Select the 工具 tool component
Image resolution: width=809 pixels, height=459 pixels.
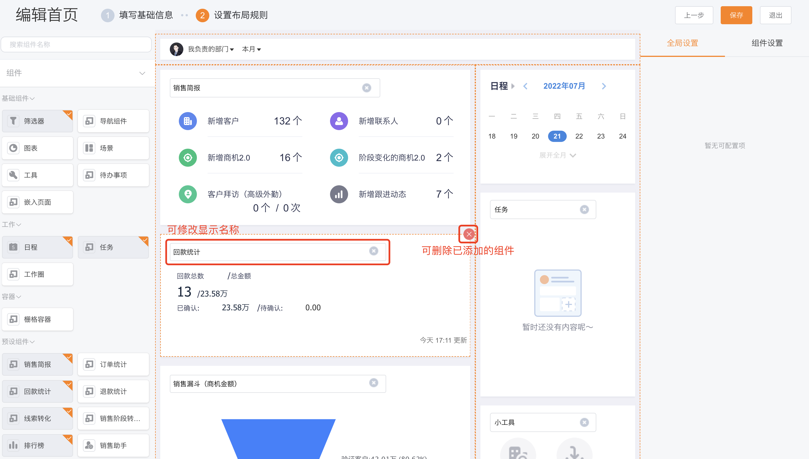click(38, 175)
